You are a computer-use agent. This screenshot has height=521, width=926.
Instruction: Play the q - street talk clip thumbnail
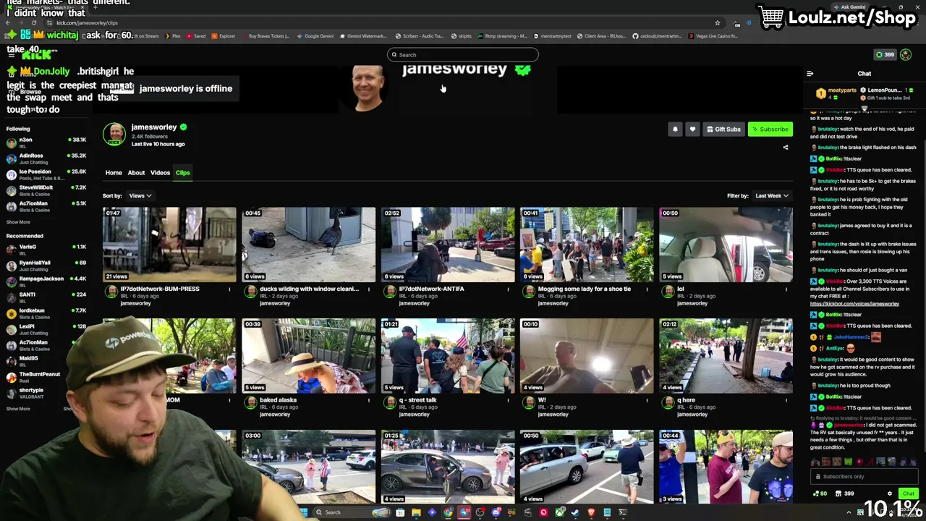448,356
